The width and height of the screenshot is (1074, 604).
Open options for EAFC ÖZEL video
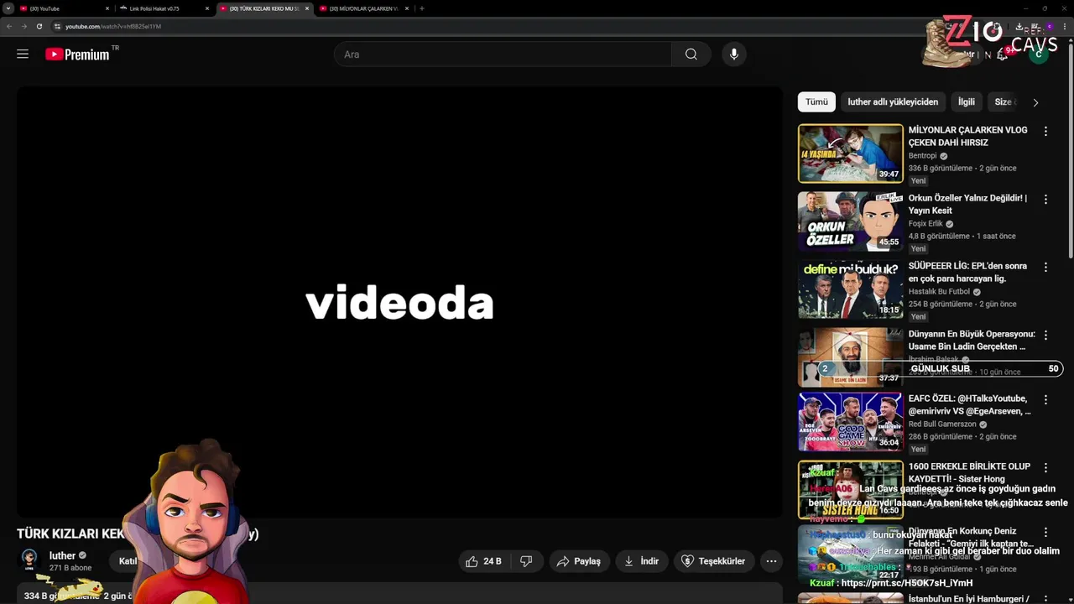point(1045,400)
